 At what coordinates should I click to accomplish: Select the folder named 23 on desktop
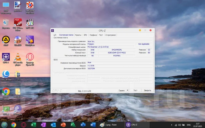tap(18, 76)
